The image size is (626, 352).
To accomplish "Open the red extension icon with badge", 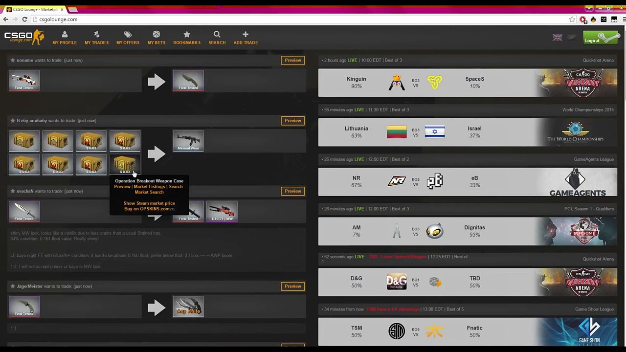I will (583, 19).
